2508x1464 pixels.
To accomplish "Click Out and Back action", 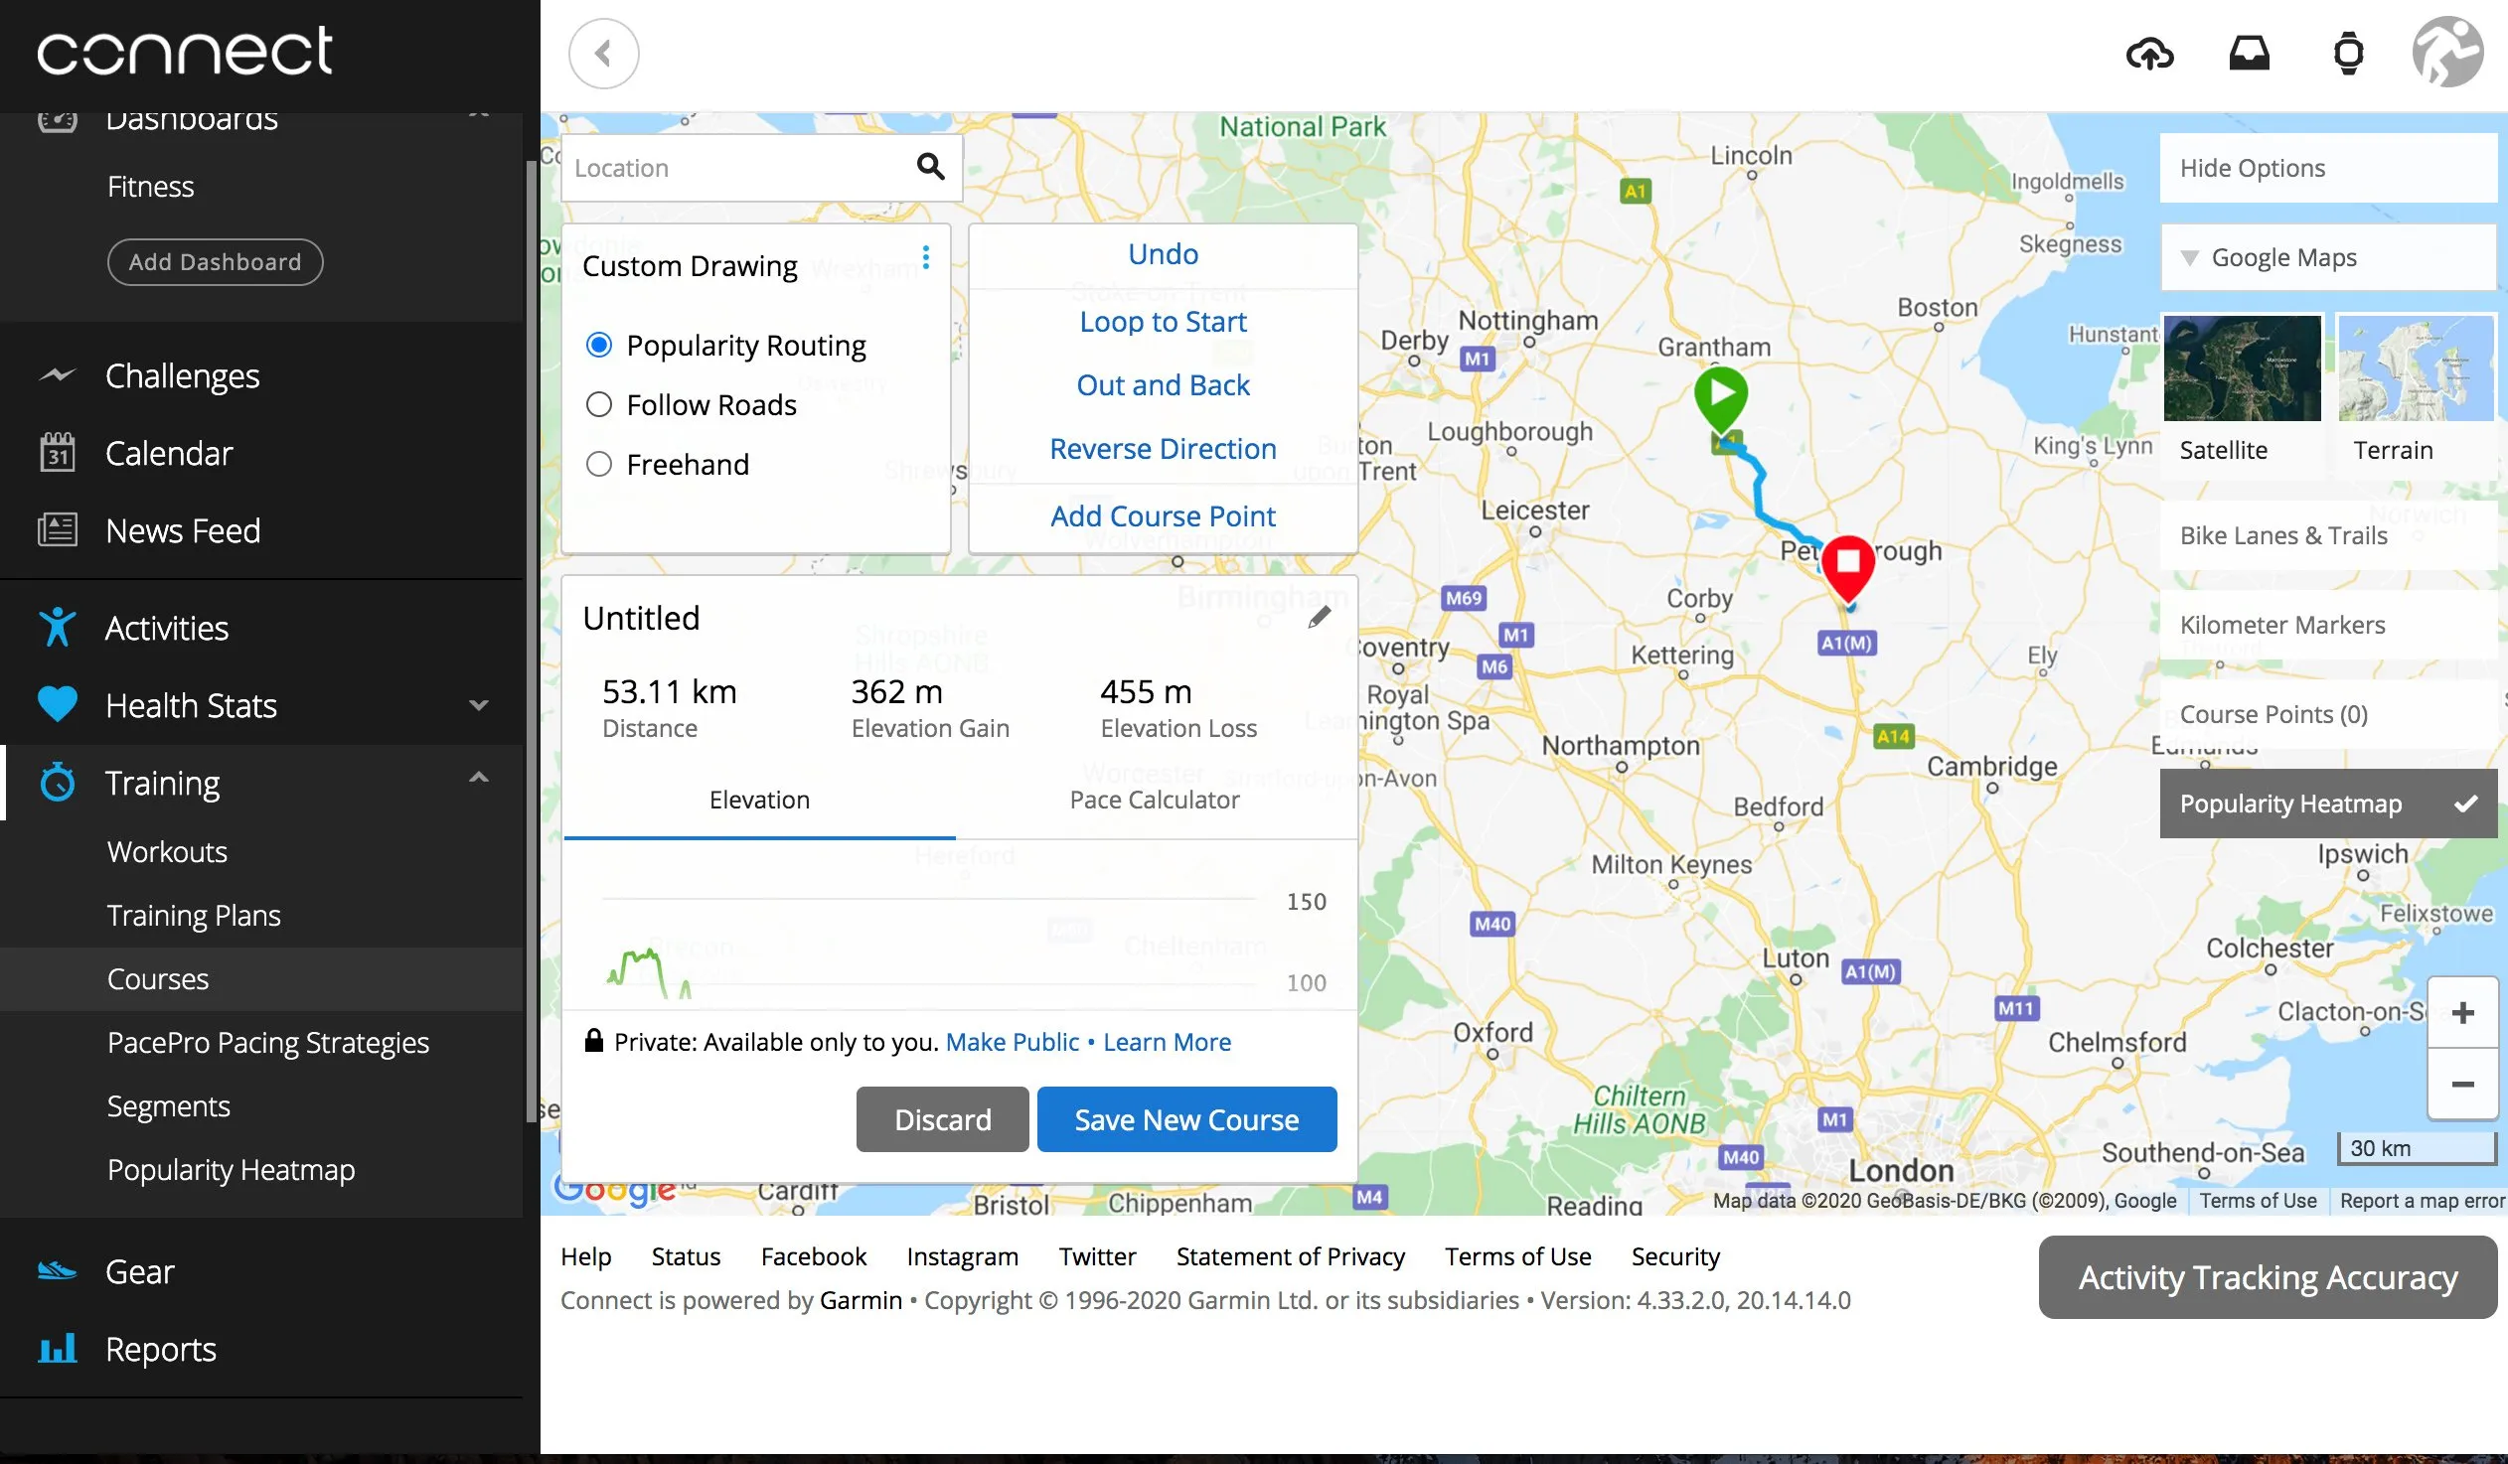I will (1163, 386).
